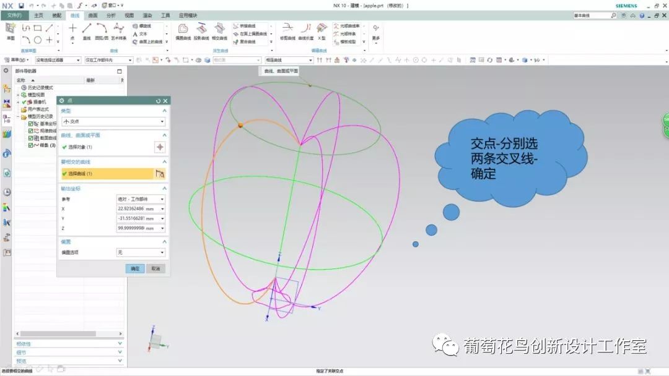
Task: Select the Point (点) tool in ribbon
Action: (x=72, y=32)
